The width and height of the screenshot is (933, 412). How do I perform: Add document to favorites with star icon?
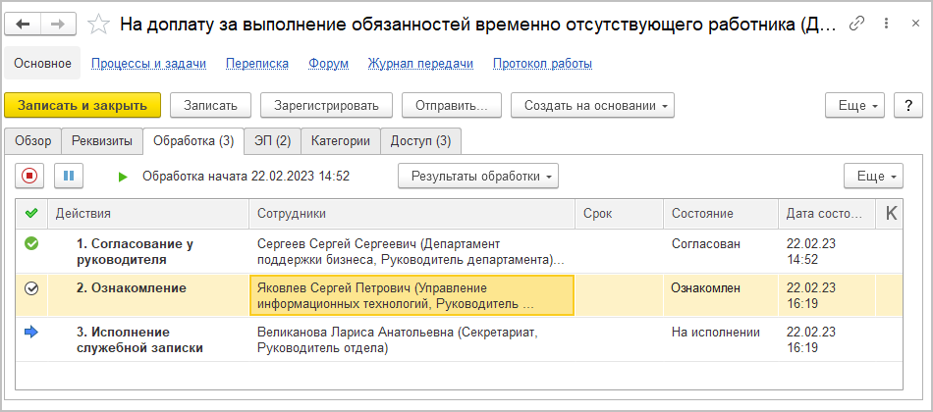(x=97, y=24)
